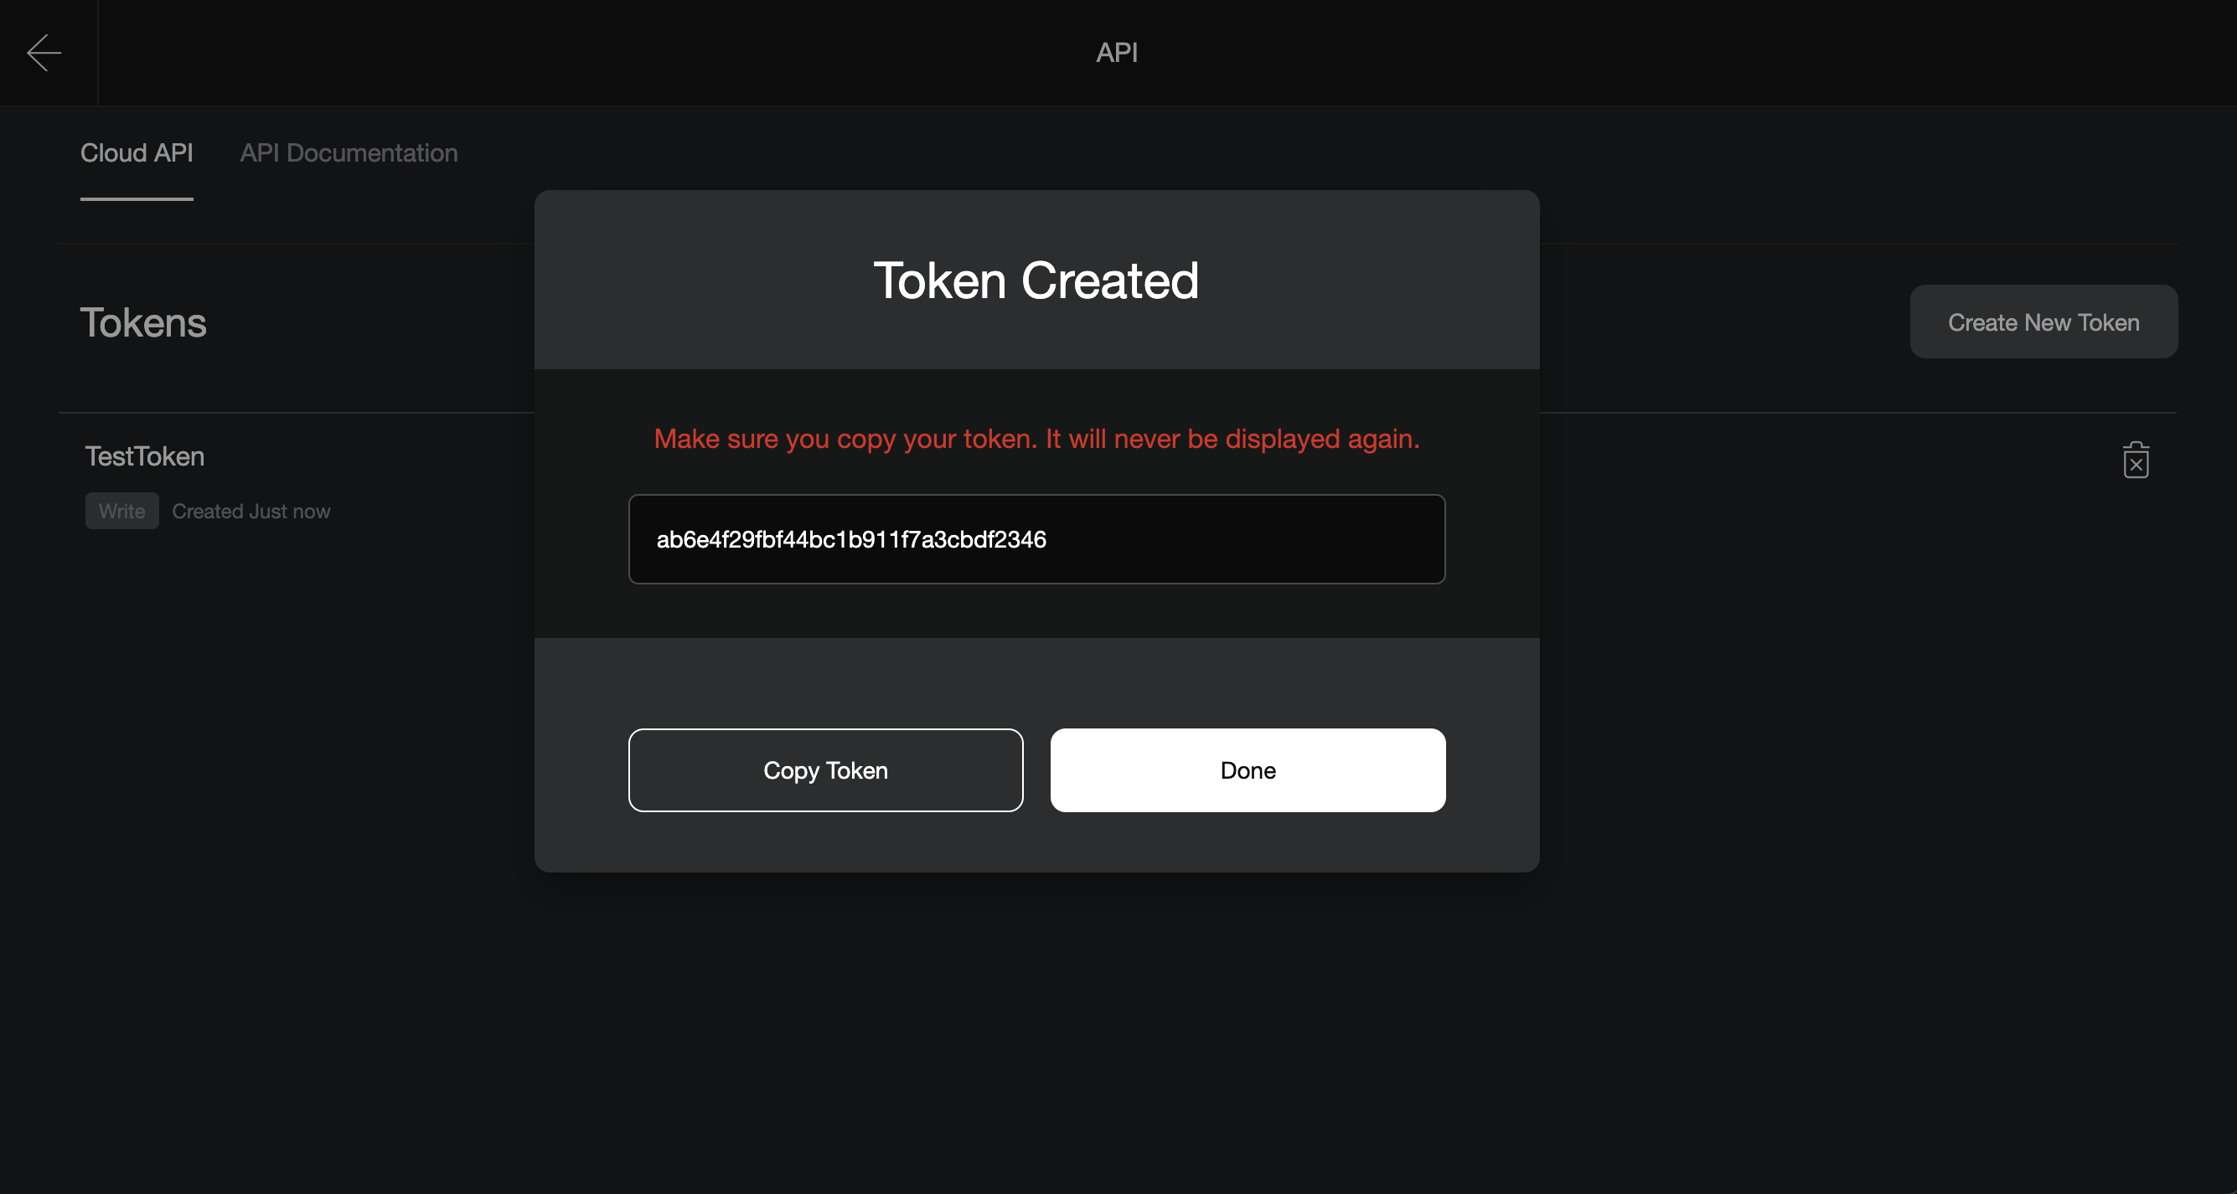Click the token string ab6e4f29fbf44bc1b911f7a3cbdf2346
2237x1194 pixels.
(x=851, y=540)
